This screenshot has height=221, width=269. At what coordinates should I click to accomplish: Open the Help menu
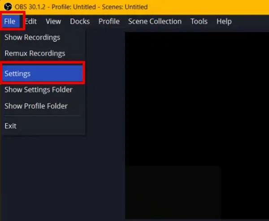(x=224, y=22)
